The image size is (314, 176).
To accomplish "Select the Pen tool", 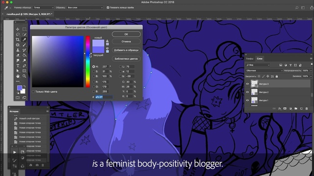I will click(24, 66).
